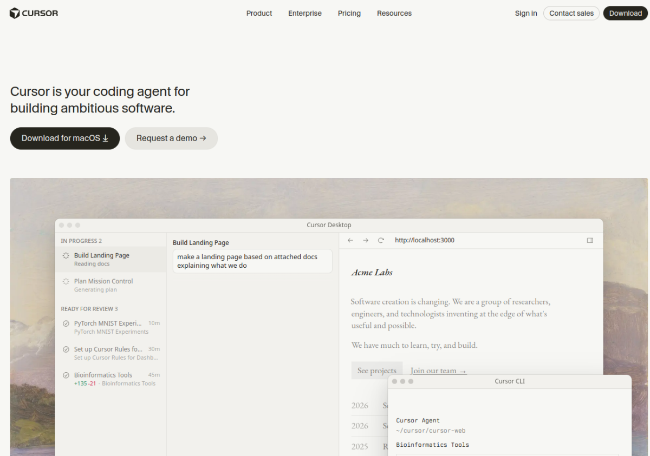Click Bioinformatics Tools text in Cursor CLI
This screenshot has height=456, width=650.
[x=433, y=445]
